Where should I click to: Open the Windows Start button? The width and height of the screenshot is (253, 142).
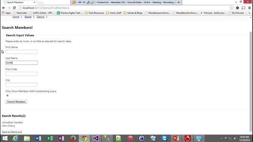[5, 138]
